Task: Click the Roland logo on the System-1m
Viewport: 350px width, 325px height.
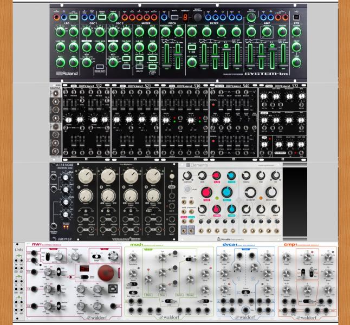Action: (67, 73)
